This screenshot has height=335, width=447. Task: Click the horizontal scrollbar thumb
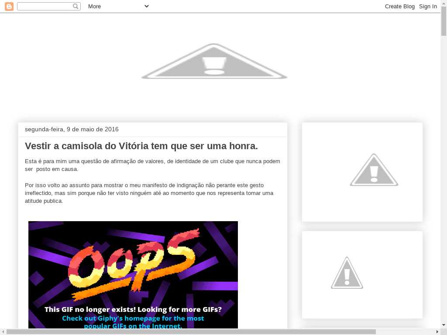click(191, 332)
